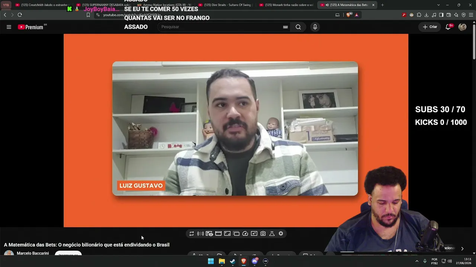Open File Explorer from the taskbar
The width and height of the screenshot is (476, 267).
pos(222,261)
